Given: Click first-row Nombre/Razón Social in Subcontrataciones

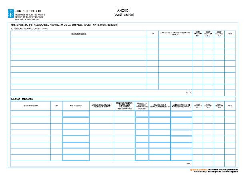Looking at the screenshot, I should pyautogui.click(x=30, y=114).
